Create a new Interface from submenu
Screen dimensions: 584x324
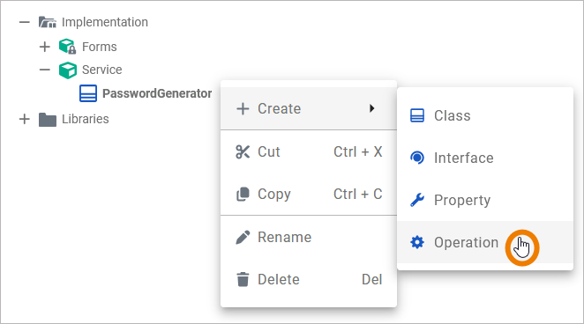click(x=485, y=158)
